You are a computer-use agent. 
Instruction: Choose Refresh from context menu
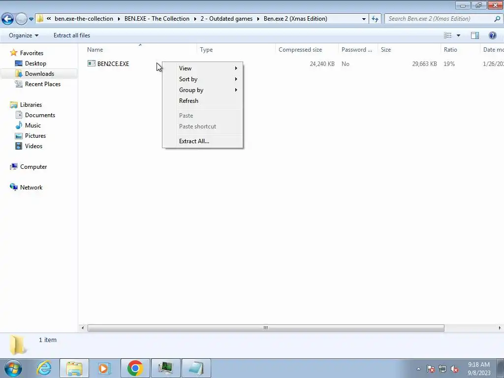[x=202, y=101]
